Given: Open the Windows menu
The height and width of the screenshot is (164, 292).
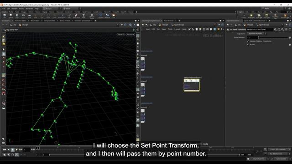Looking at the screenshot, I should click(x=29, y=9).
